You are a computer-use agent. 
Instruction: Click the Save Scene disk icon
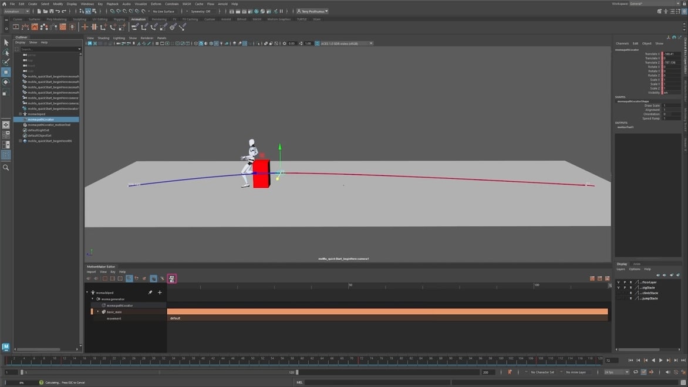[x=51, y=11]
